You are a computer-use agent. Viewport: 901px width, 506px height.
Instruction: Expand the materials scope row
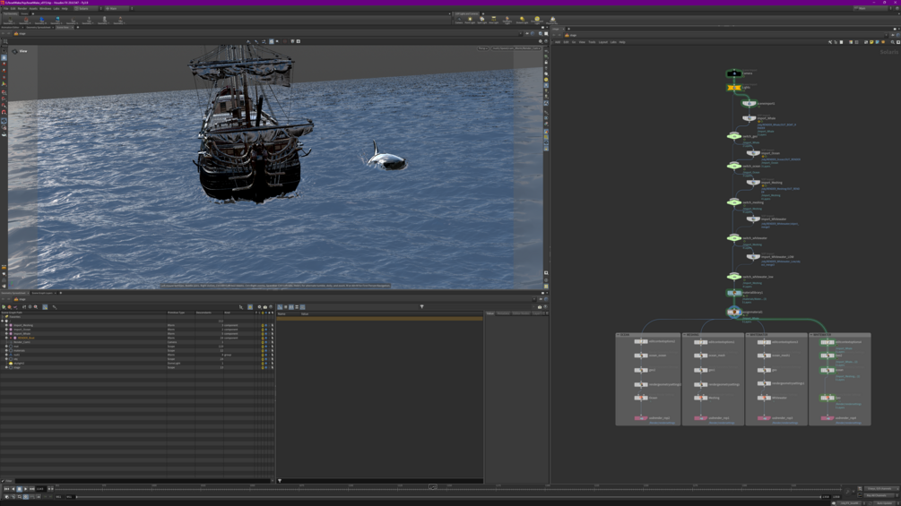(6, 350)
